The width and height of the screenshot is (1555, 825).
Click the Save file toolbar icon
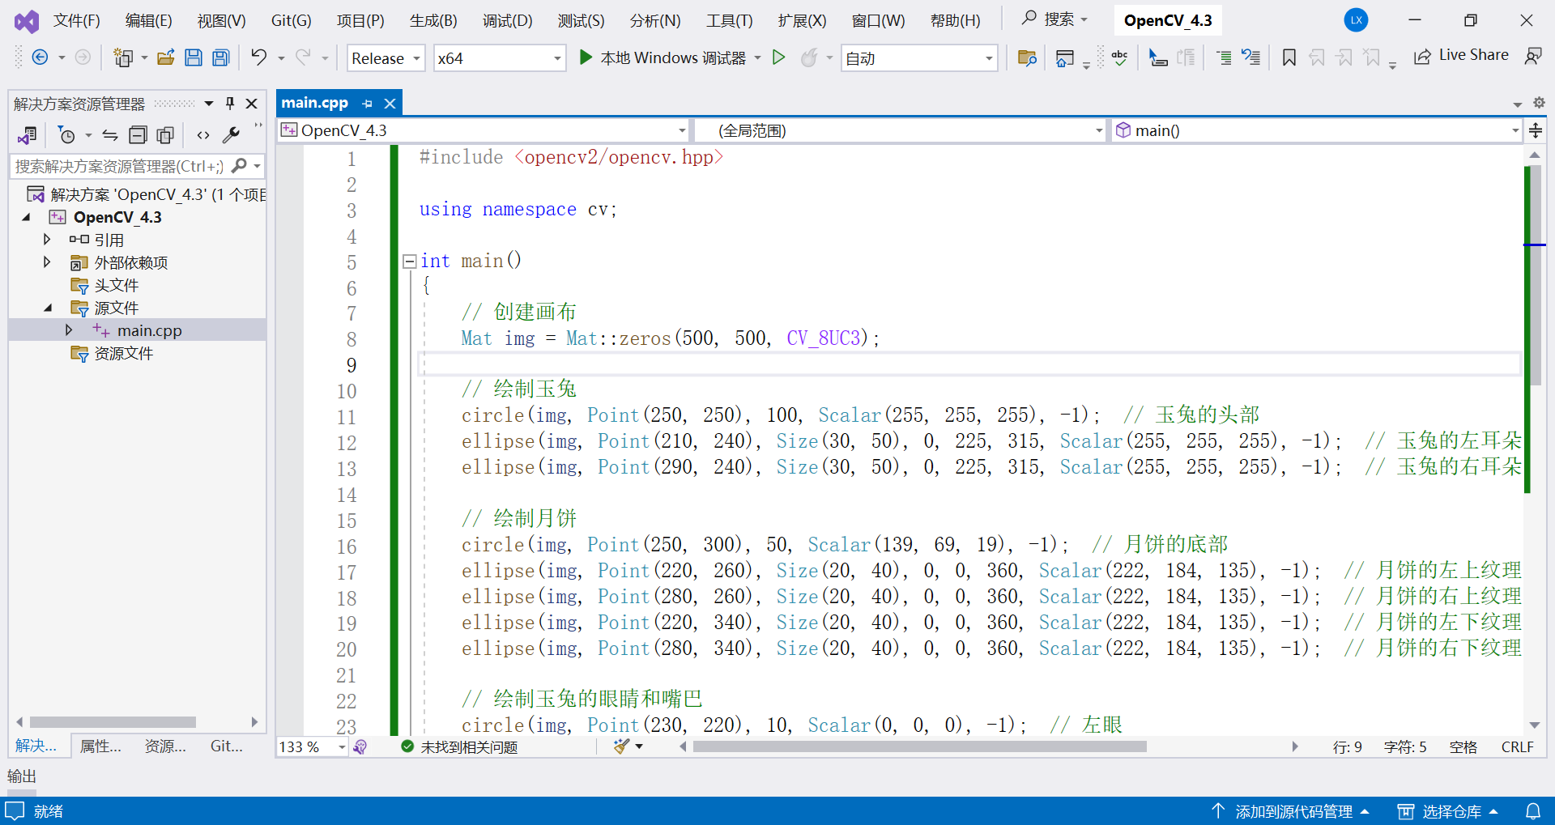[x=194, y=57]
